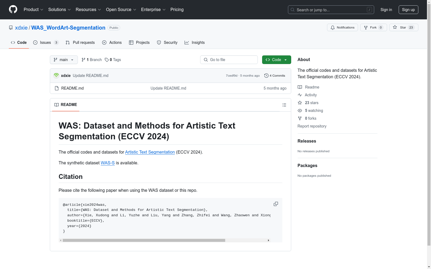Click the xdxie avatar in commit row
The width and height of the screenshot is (431, 269).
[56, 76]
